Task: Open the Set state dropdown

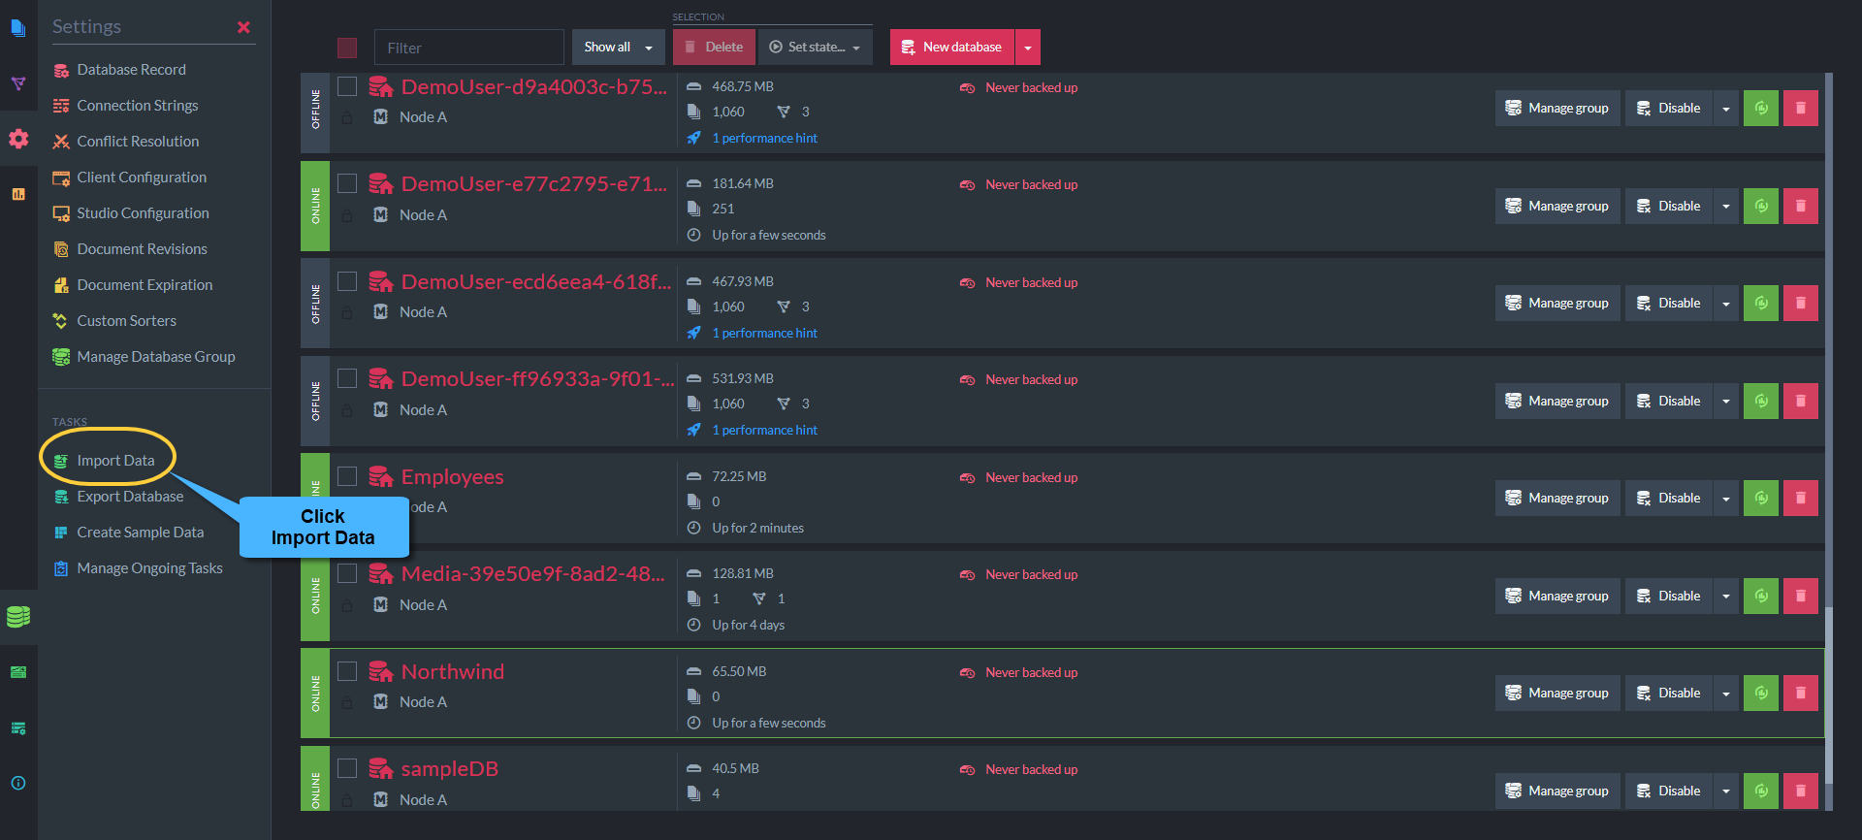Action: point(816,47)
